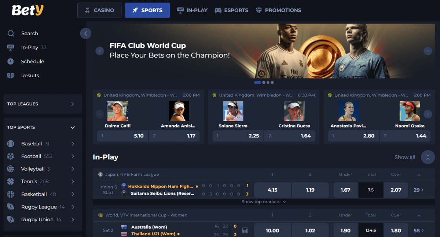This screenshot has width=440, height=237.
Task: Bet on Cristina Bucsa at 1.64
Action: [290, 136]
